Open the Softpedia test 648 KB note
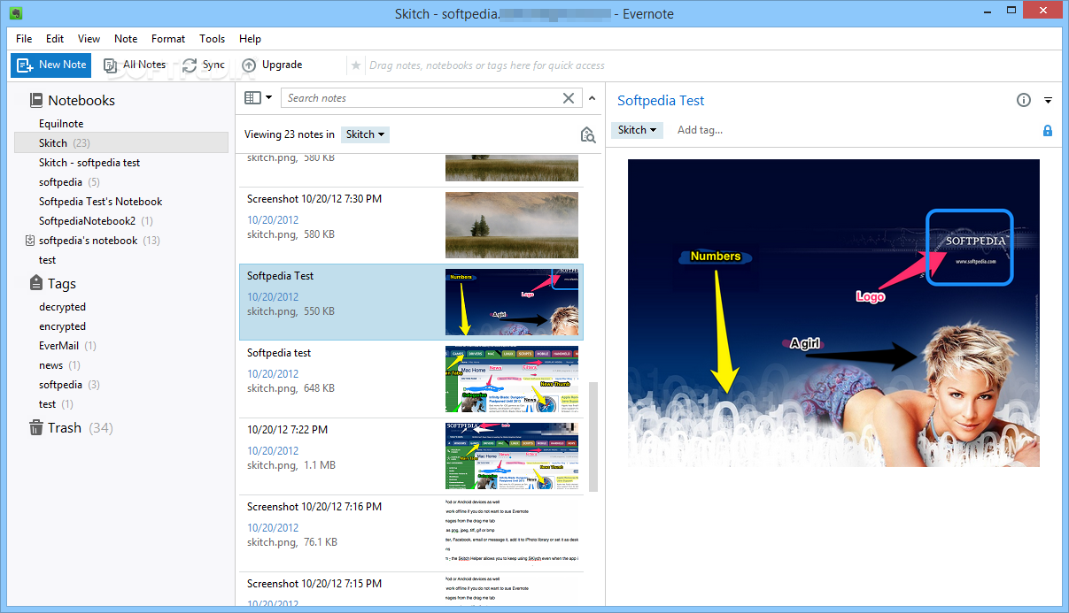 [x=412, y=379]
